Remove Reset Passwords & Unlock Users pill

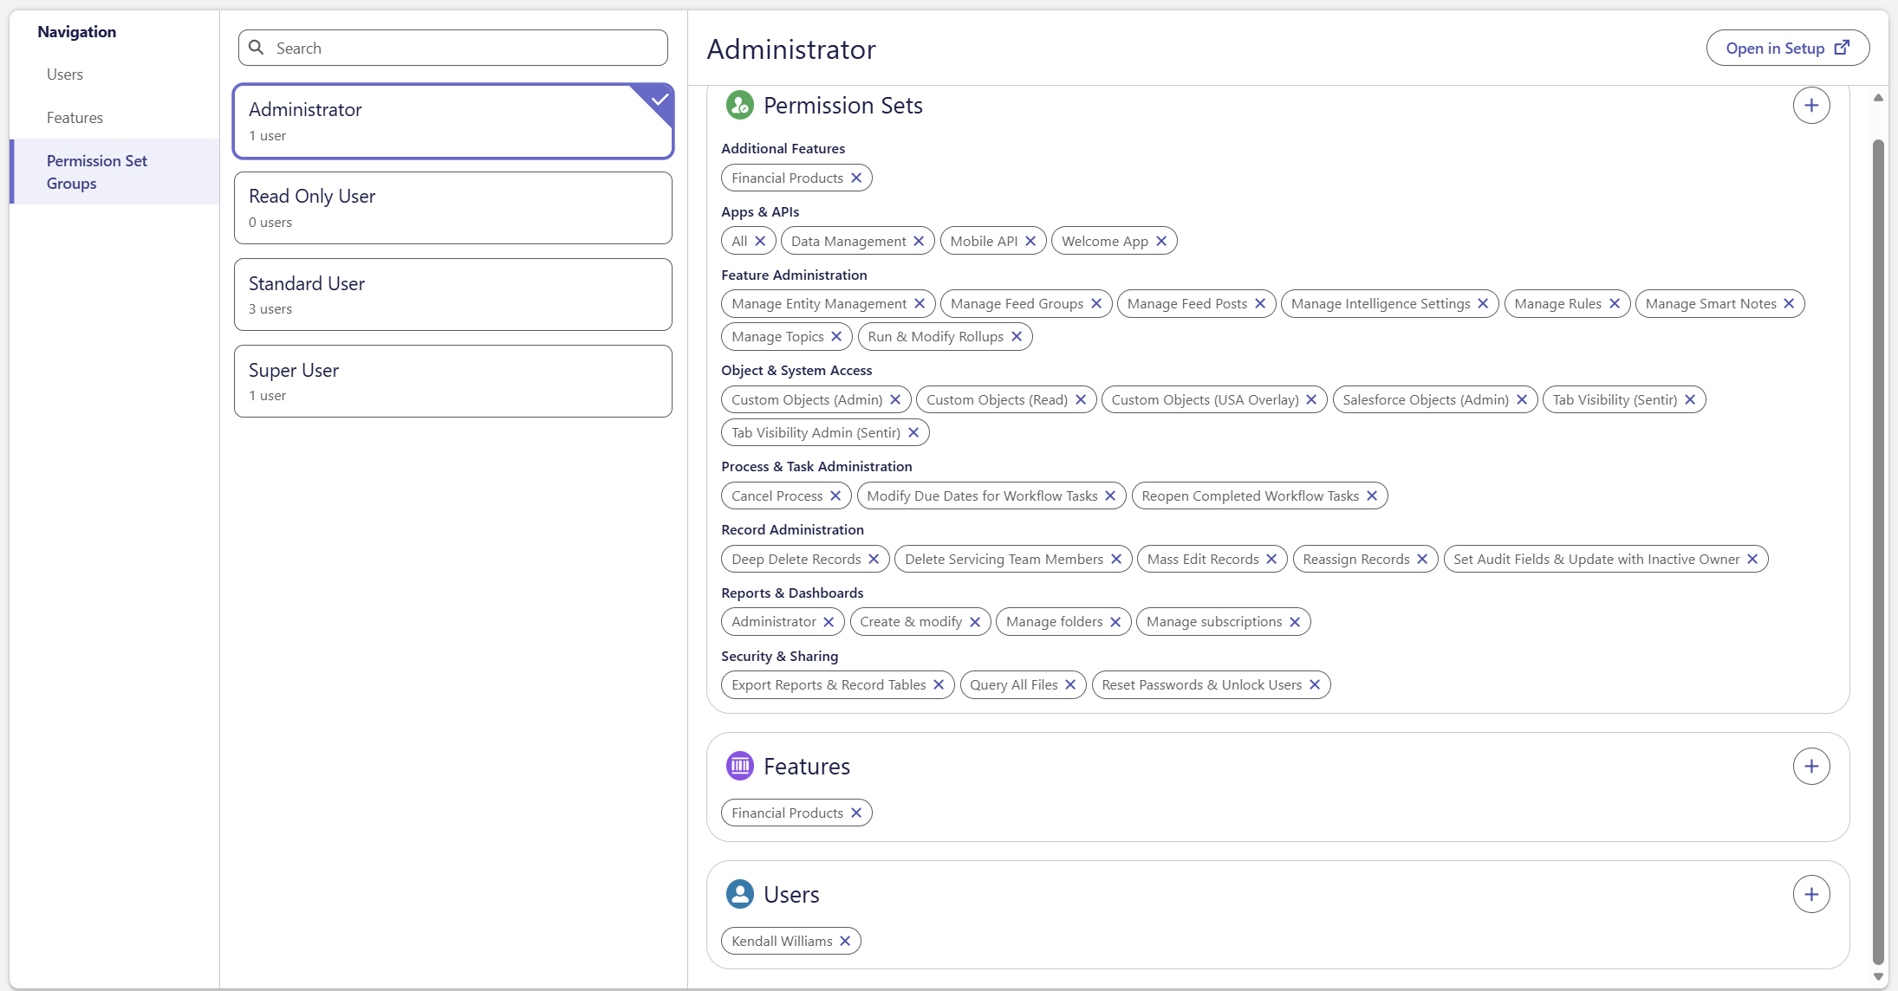click(1315, 684)
